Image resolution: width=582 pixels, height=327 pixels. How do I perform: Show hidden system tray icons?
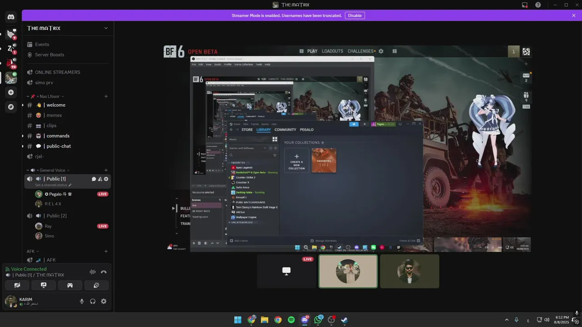(x=507, y=320)
